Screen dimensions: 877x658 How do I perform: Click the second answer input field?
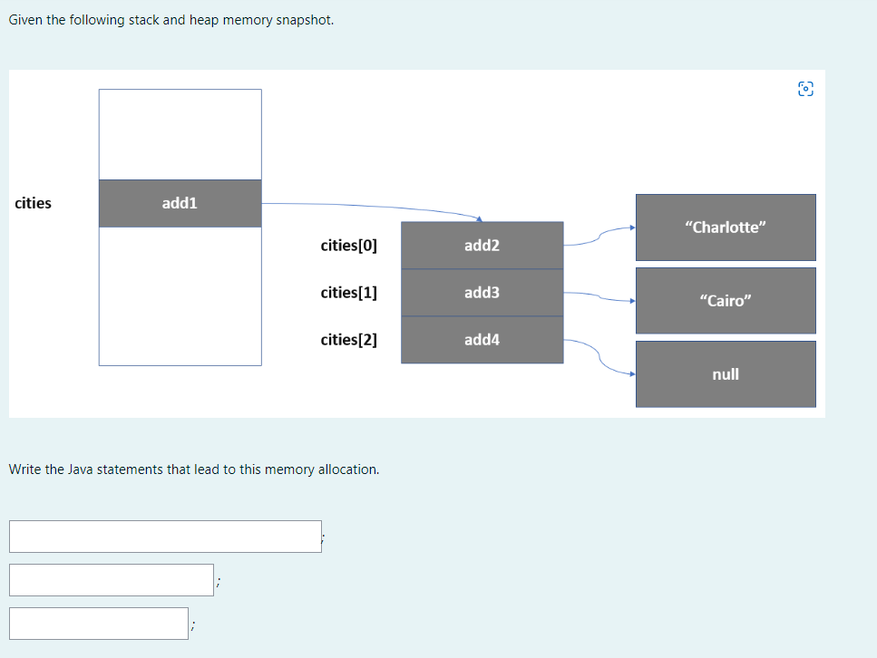coord(111,579)
